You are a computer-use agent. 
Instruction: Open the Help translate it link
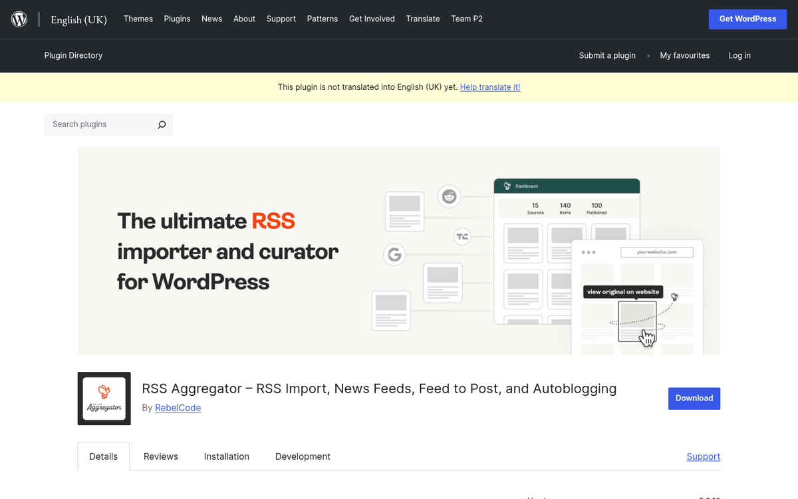[490, 86]
